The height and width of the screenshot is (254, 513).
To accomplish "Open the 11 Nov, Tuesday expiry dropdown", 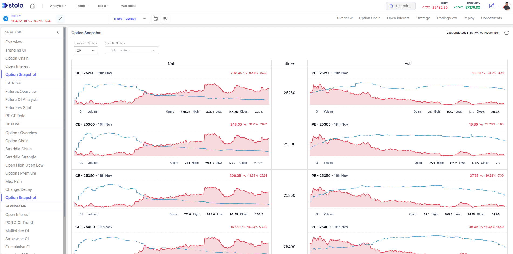I will pos(130,19).
